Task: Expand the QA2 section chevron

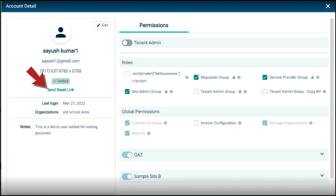Action: coord(322,154)
